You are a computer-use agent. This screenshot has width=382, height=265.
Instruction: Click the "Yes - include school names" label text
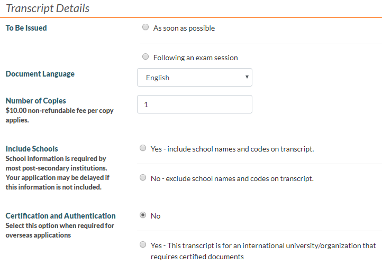[232, 149]
